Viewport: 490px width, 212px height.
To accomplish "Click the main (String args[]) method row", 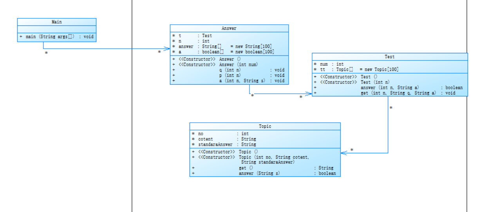I will point(57,37).
